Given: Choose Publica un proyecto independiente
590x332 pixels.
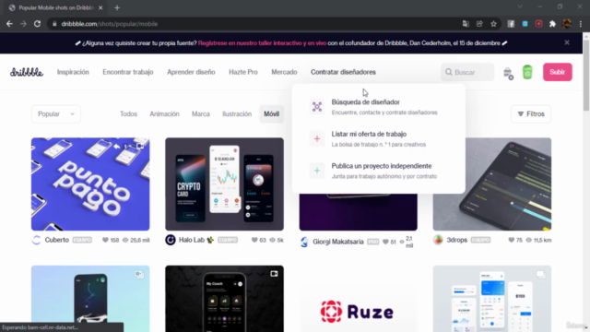Looking at the screenshot, I should pyautogui.click(x=379, y=171).
